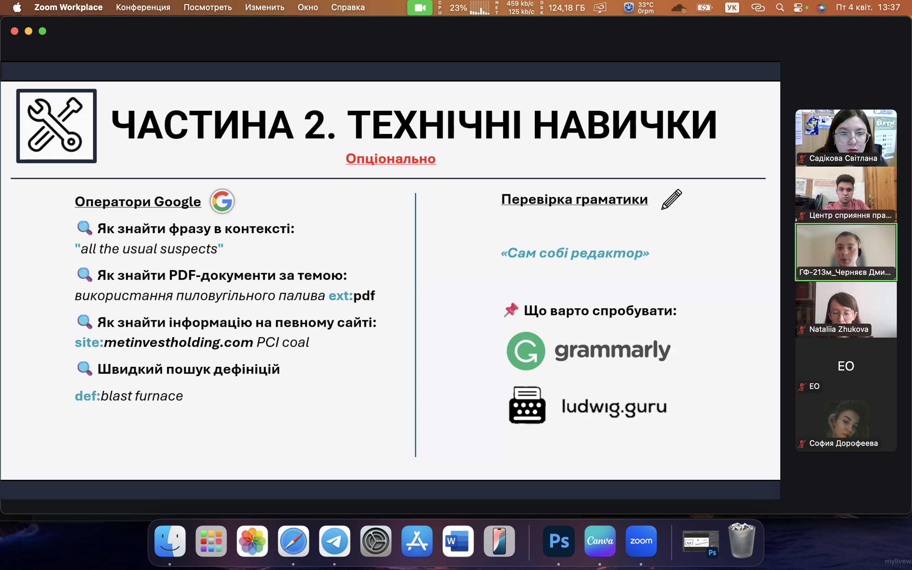Switch УК keyboard input source
Viewport: 912px width, 570px height.
(x=731, y=8)
